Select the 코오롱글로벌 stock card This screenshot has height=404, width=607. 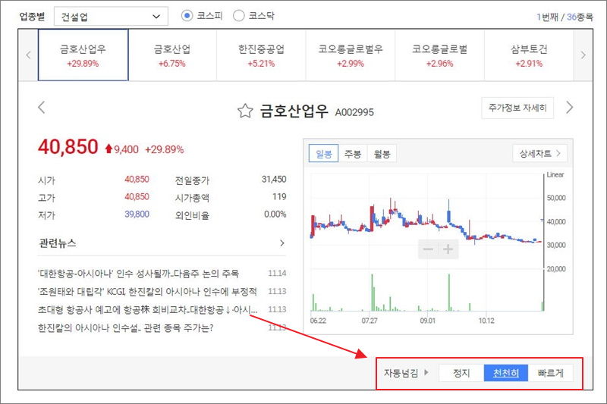coord(440,55)
